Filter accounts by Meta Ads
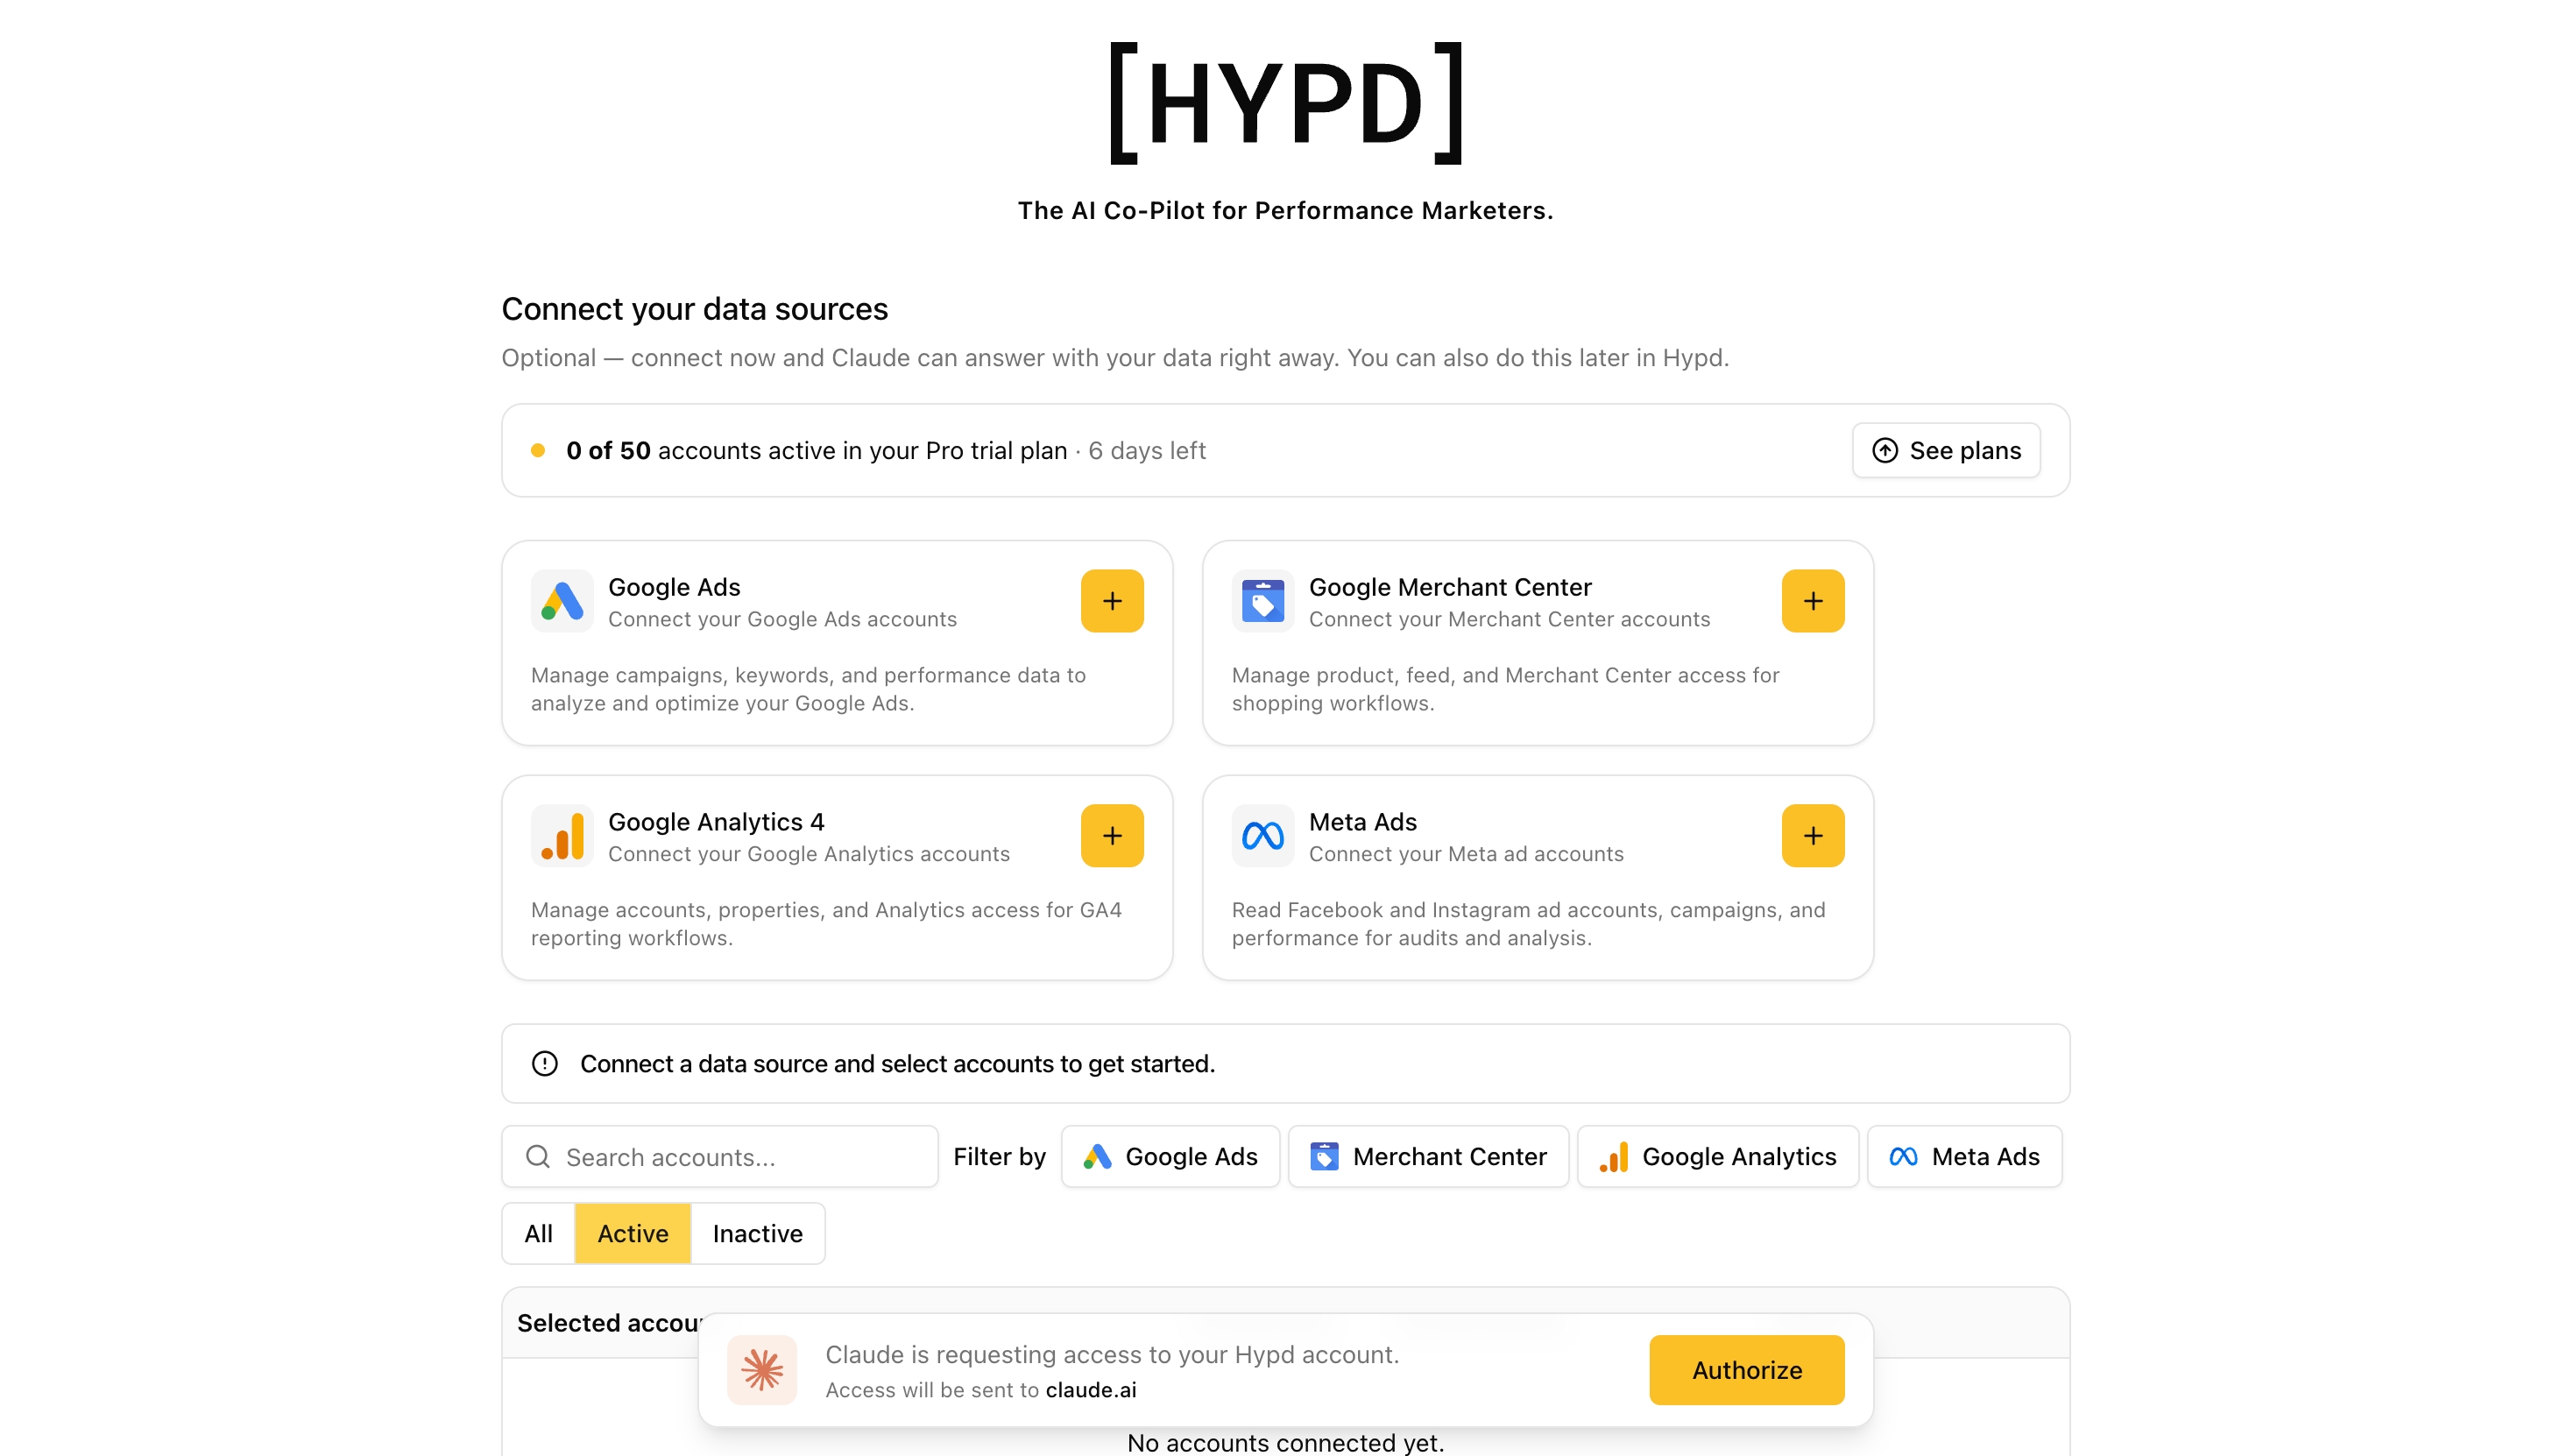Image resolution: width=2574 pixels, height=1456 pixels. click(x=1964, y=1157)
